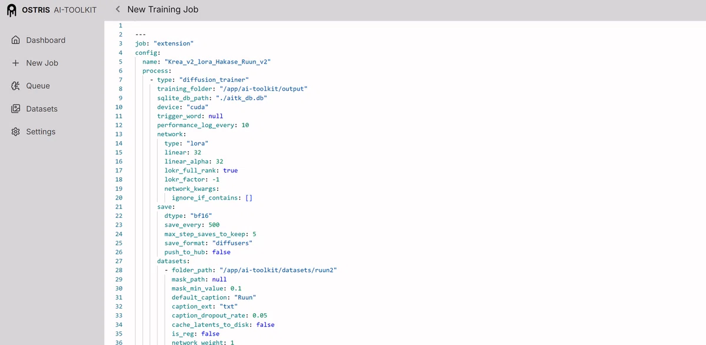Click line number 36 in the gutter

[x=119, y=343]
